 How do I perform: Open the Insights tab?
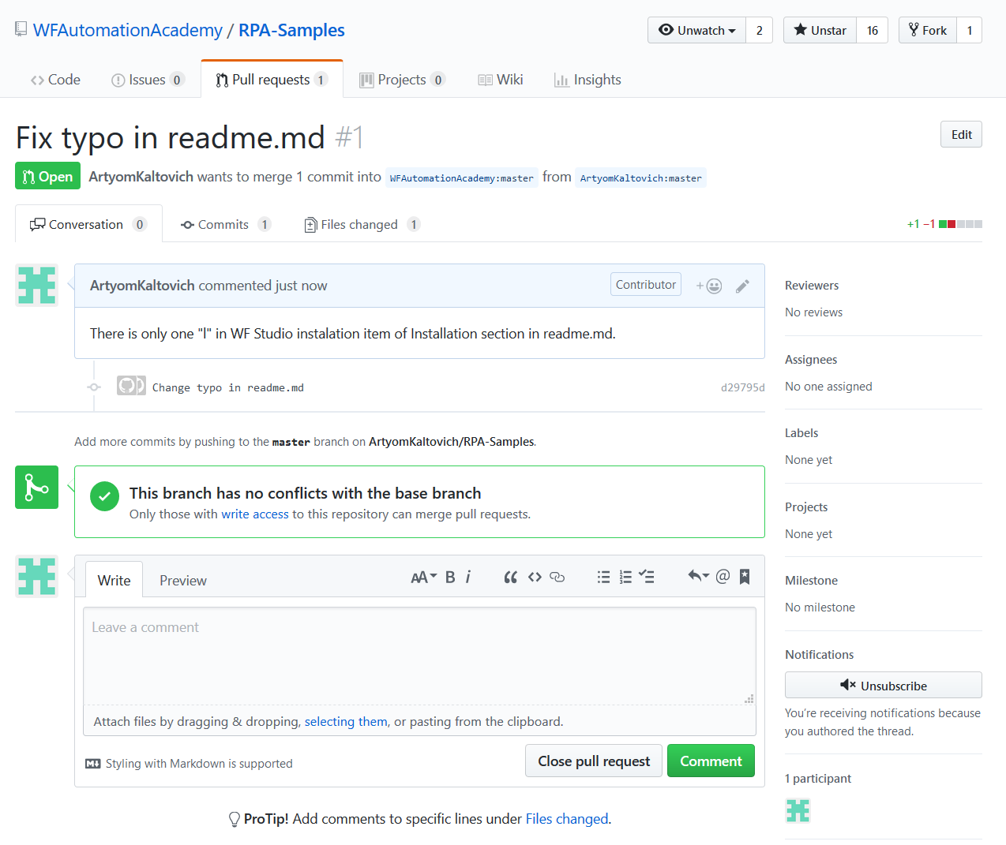(x=587, y=80)
